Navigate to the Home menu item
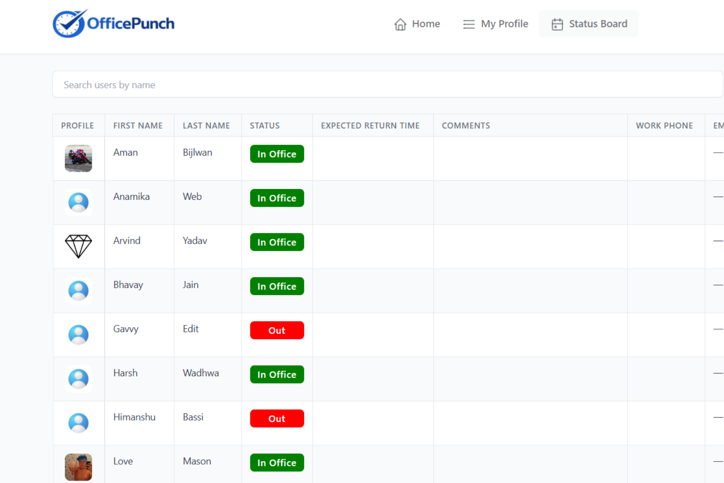Image resolution: width=724 pixels, height=483 pixels. pos(426,24)
